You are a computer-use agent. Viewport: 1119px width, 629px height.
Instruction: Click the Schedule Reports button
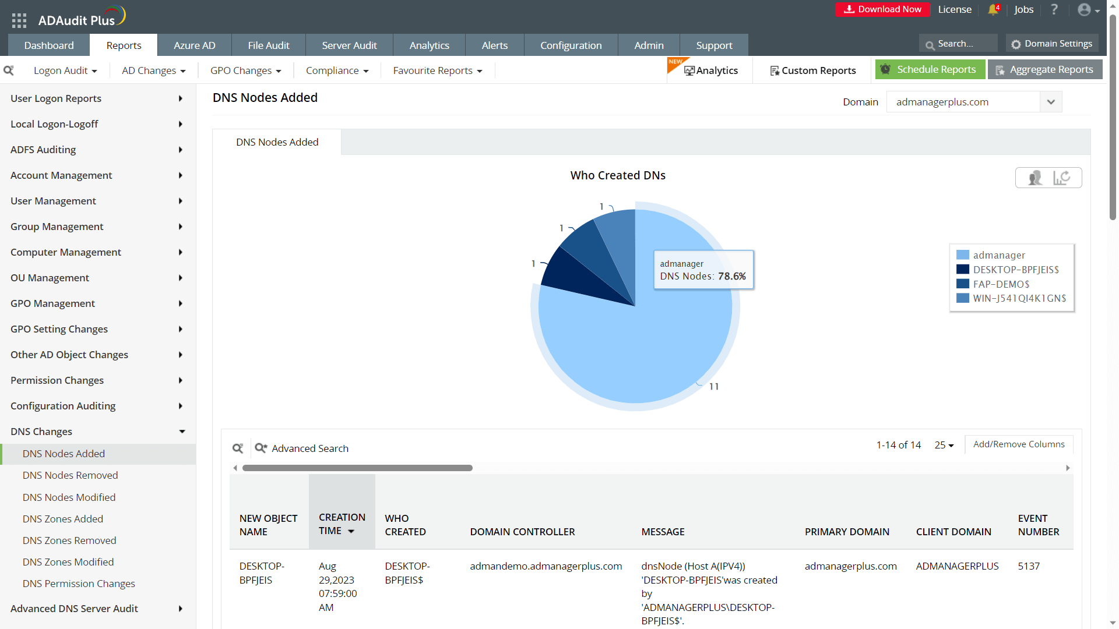(930, 69)
